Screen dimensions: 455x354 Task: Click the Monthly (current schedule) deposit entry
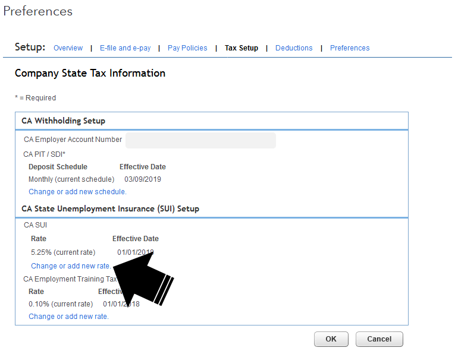(71, 179)
